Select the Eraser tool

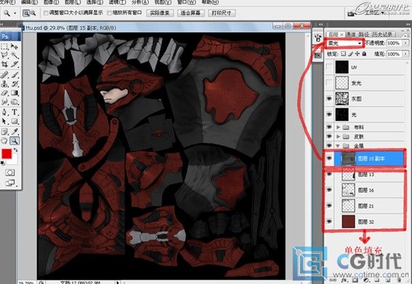(x=5, y=93)
